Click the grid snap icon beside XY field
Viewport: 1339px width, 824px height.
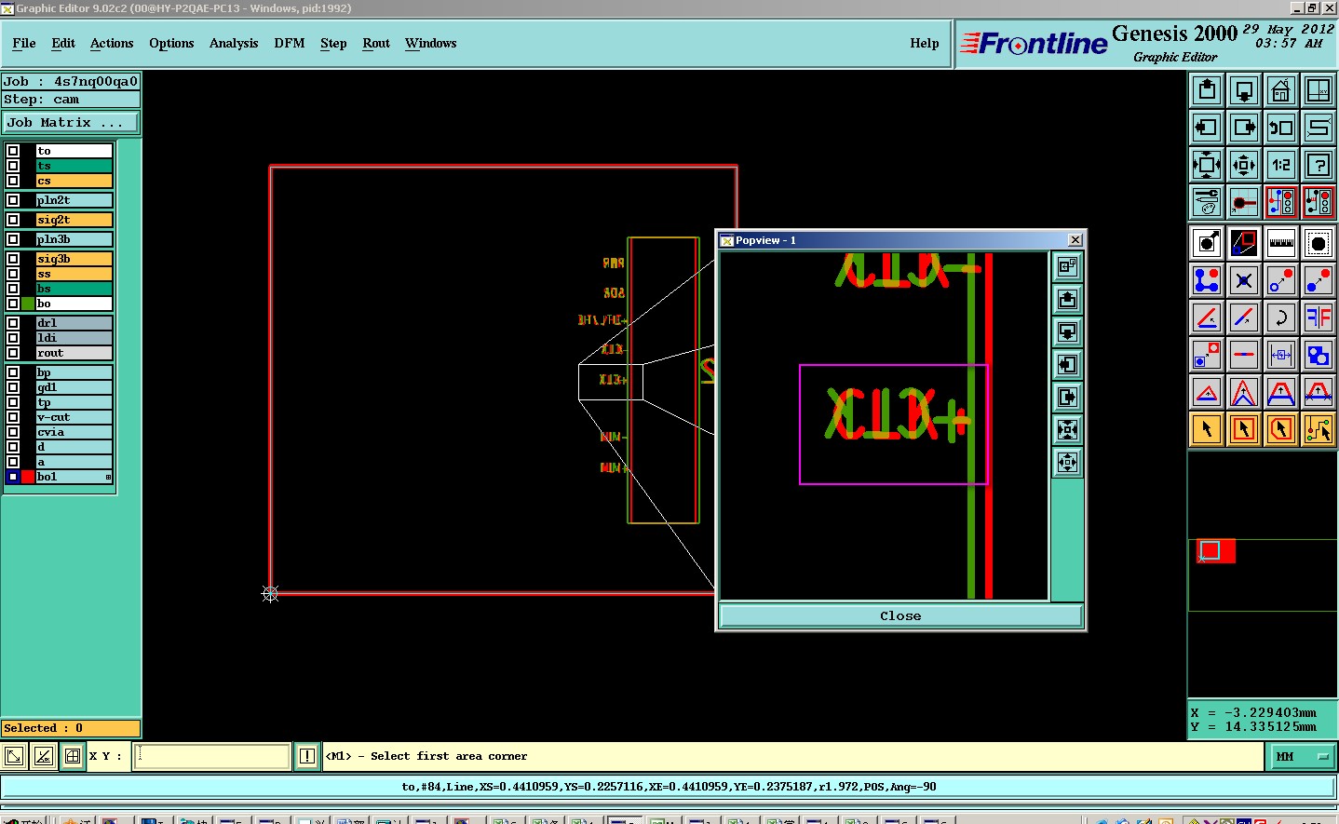coord(73,756)
